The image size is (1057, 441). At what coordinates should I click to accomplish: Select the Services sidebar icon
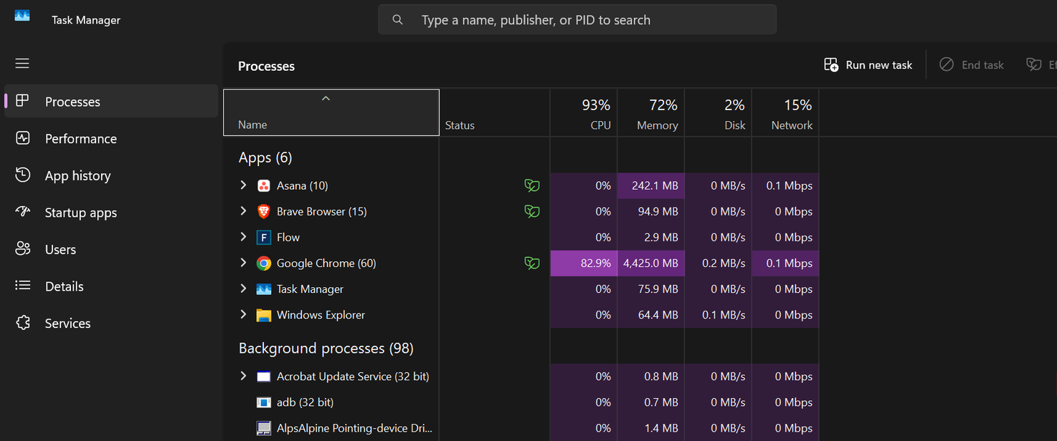pyautogui.click(x=22, y=323)
